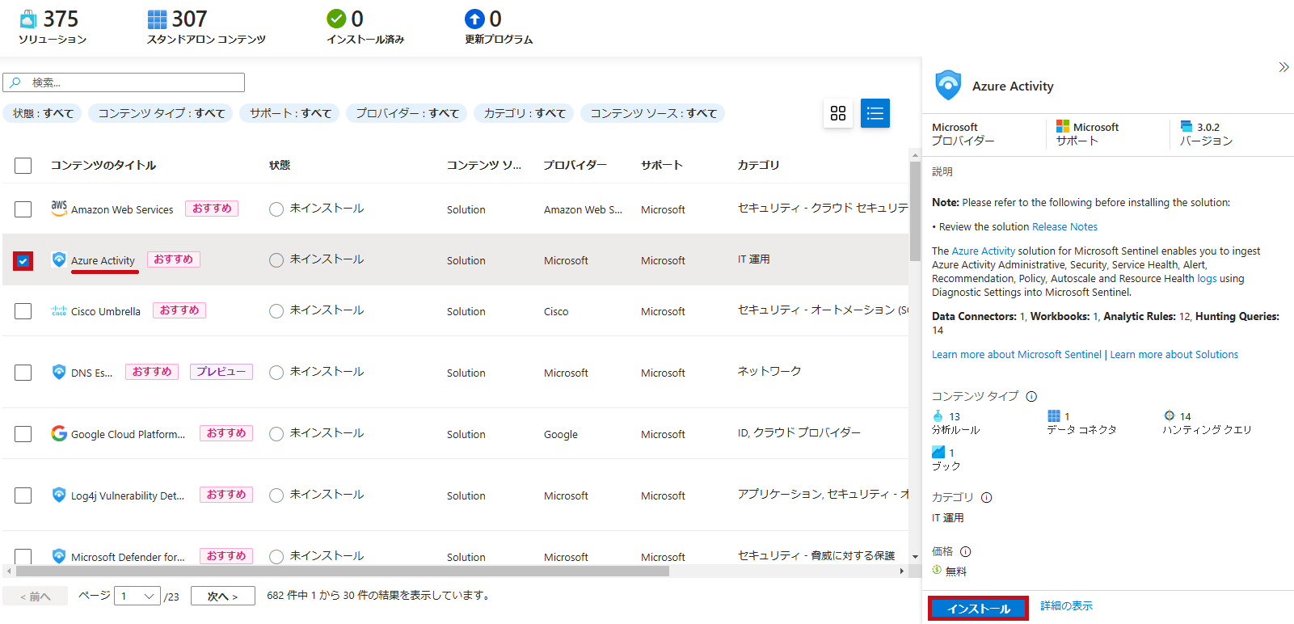1294x624 pixels.
Task: Click the Microsoft logo beside サポート
Action: tap(1063, 127)
